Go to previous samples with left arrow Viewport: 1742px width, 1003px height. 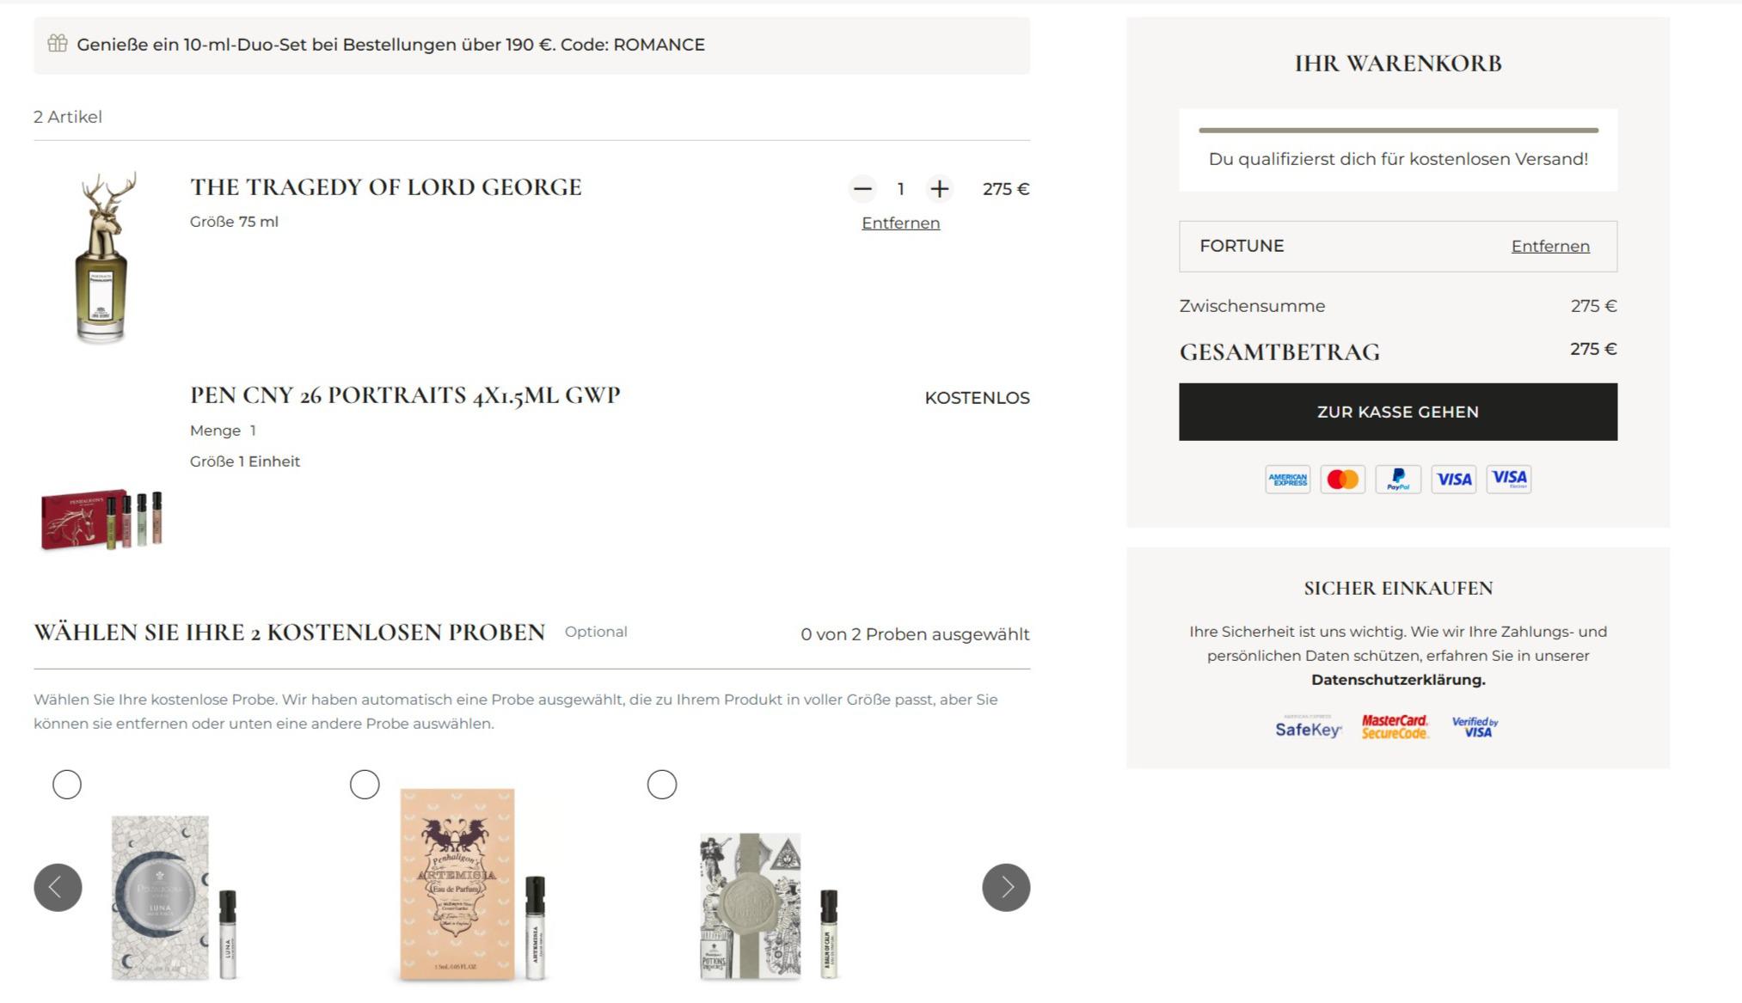(58, 887)
